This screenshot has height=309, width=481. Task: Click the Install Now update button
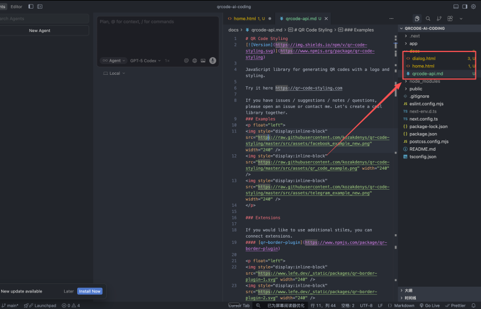pyautogui.click(x=90, y=291)
